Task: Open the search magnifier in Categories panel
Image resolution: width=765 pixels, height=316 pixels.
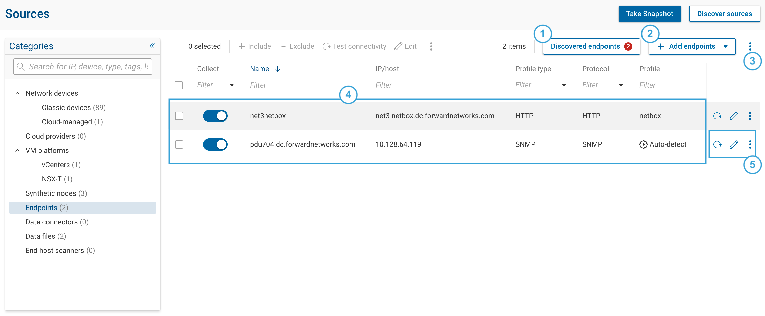Action: coord(20,67)
